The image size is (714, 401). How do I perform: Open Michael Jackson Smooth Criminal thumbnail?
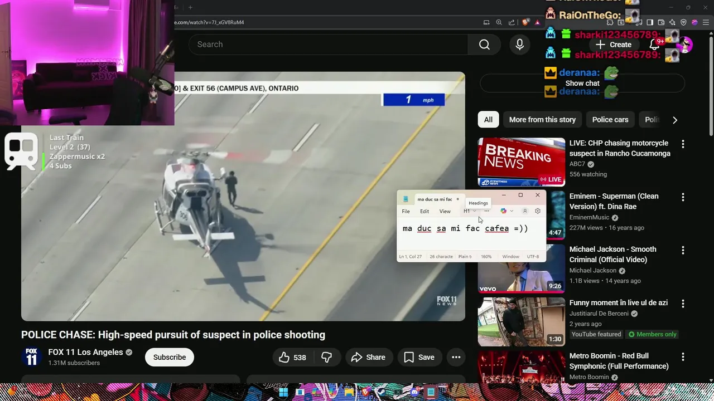coord(522,269)
